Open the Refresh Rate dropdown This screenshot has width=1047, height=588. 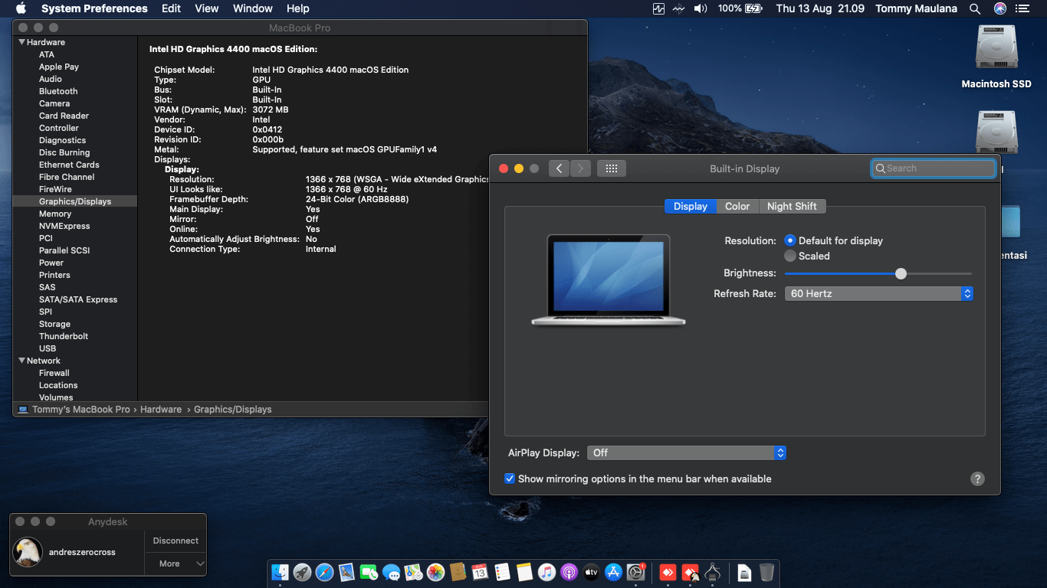tap(878, 294)
